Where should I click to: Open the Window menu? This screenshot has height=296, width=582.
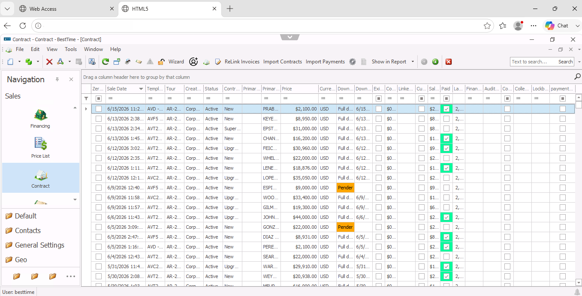[93, 49]
